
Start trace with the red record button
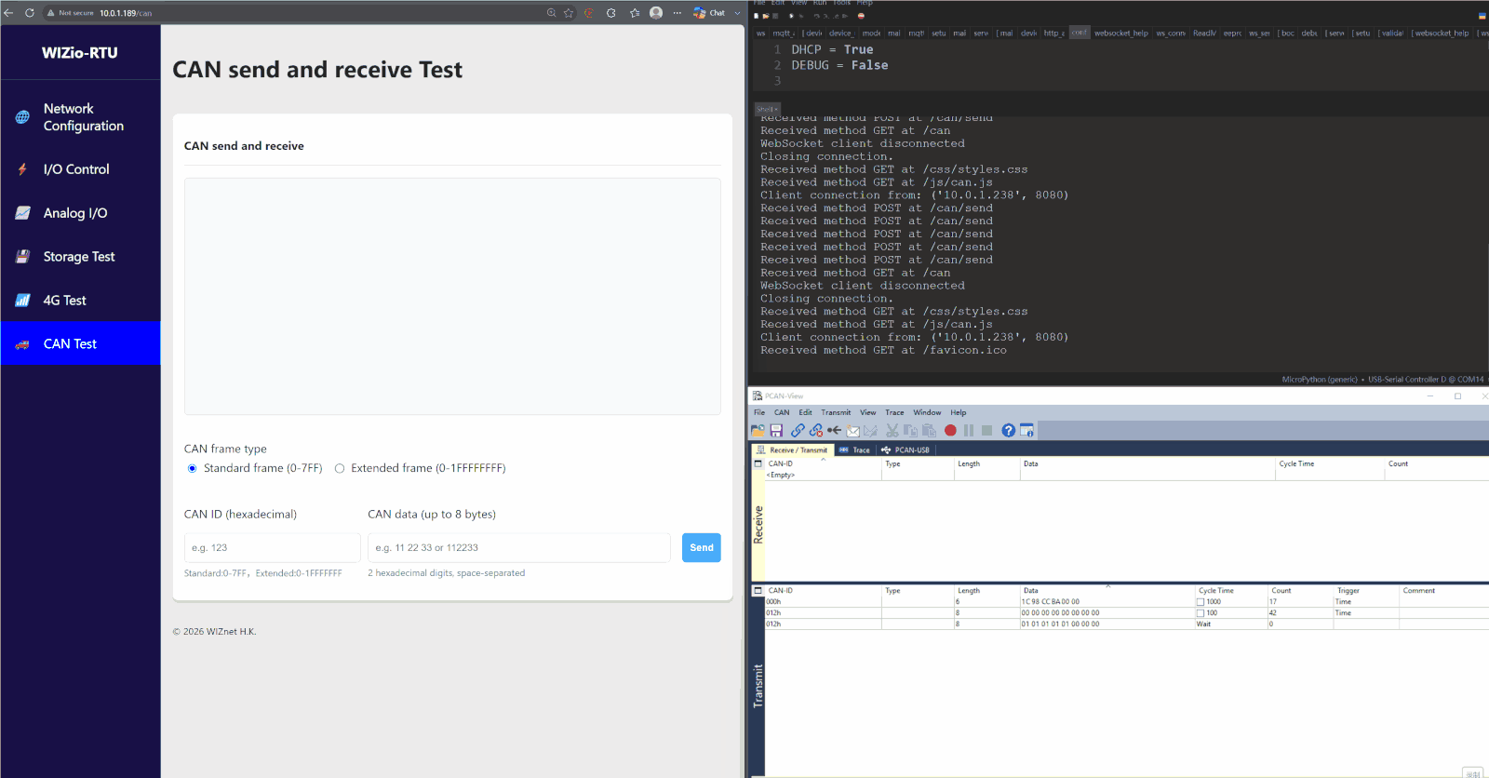tap(950, 431)
